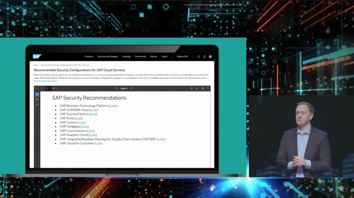Zoom out using the PDF minus magnifier
The image size is (354, 198).
click(x=117, y=89)
